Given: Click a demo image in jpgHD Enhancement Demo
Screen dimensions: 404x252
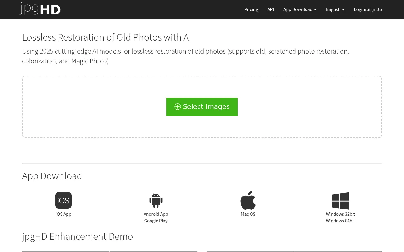Looking at the screenshot, I should 66,252.
